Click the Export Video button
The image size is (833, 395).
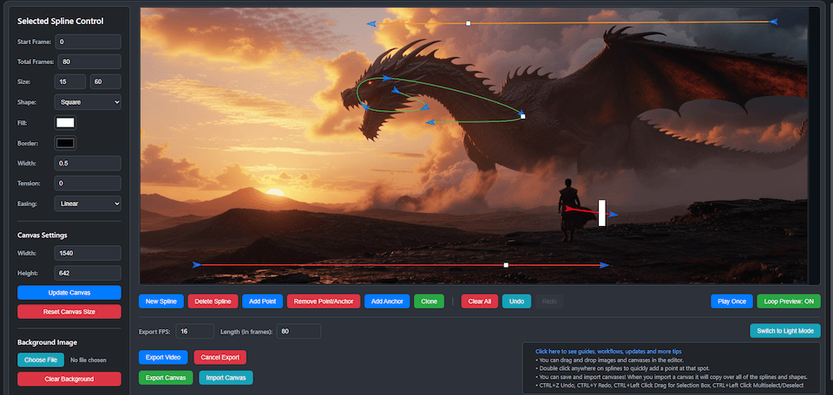point(164,358)
